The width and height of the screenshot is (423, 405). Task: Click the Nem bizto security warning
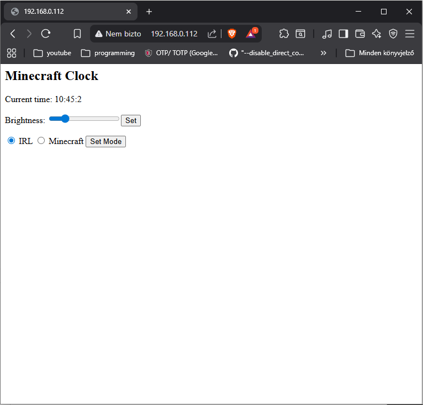(118, 34)
